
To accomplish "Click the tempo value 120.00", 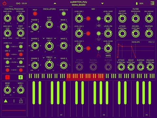I will point(24,3).
